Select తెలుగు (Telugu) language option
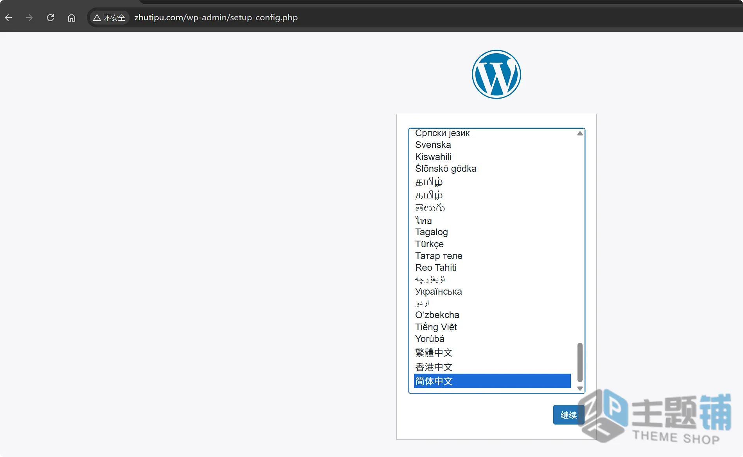Viewport: 743px width, 457px height. pyautogui.click(x=492, y=208)
